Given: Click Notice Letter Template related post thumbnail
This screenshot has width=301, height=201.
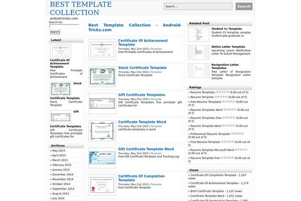Looking at the screenshot, I should pos(199,52).
